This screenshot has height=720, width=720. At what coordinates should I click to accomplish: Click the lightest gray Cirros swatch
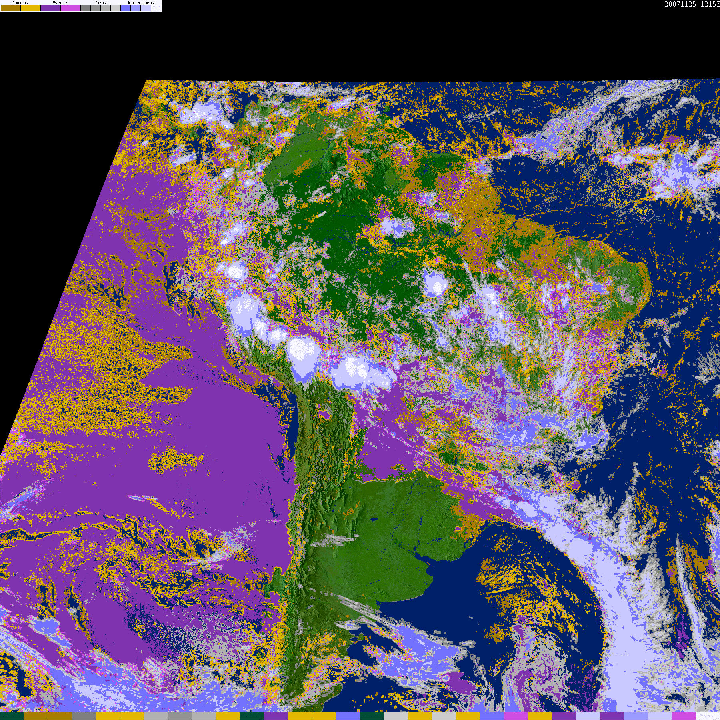pos(116,8)
